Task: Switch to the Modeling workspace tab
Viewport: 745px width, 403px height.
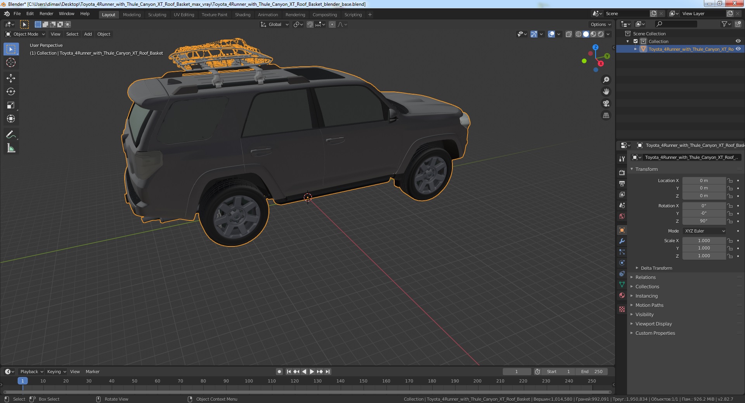Action: coord(132,15)
